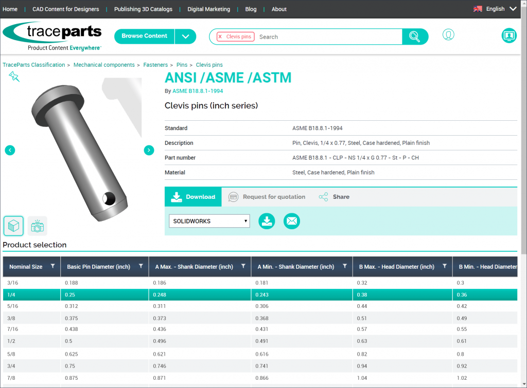Filter the A Min. Shank Diameter column
527x388 pixels.
[345, 266]
